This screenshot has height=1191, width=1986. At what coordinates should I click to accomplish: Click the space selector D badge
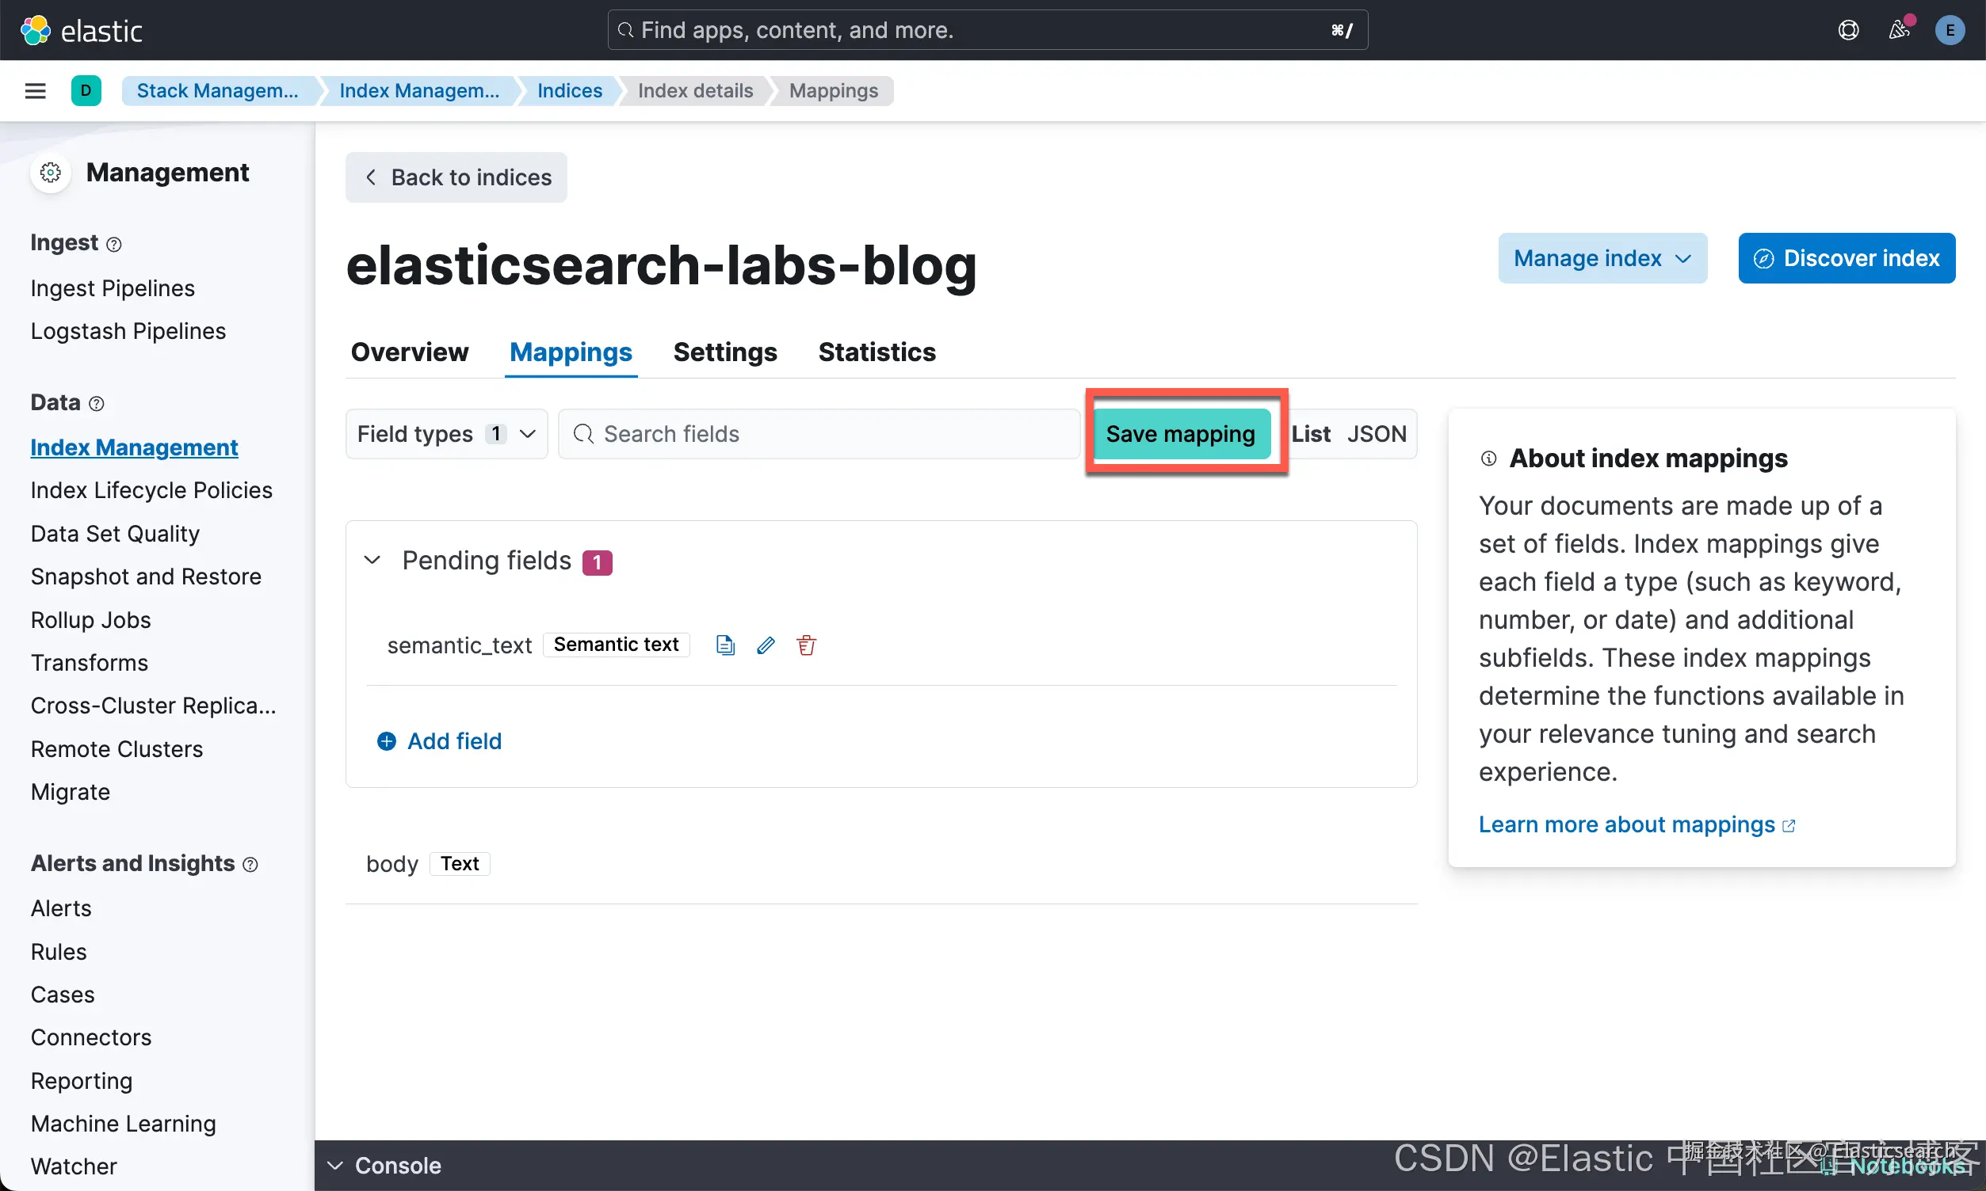click(86, 91)
